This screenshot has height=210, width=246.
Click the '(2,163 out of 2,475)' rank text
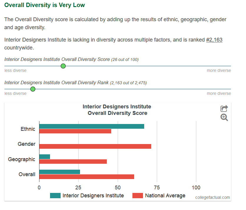pos(128,83)
